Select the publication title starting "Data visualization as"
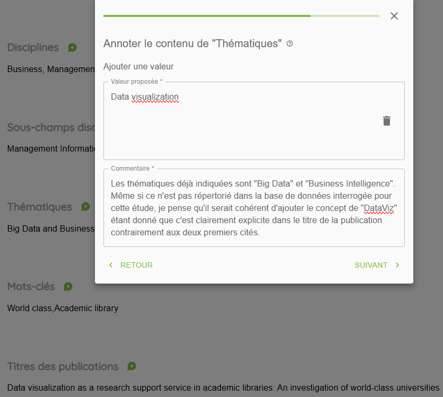 click(223, 387)
